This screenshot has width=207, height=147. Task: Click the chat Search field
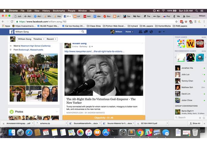[187, 118]
